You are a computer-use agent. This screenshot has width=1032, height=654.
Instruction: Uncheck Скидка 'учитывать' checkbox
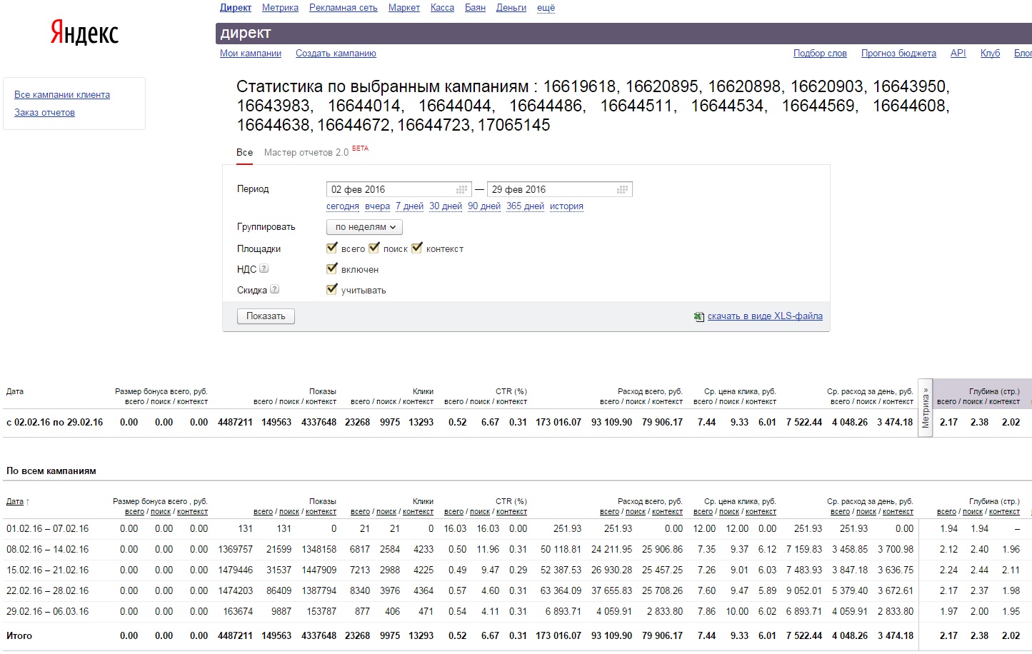(x=331, y=289)
